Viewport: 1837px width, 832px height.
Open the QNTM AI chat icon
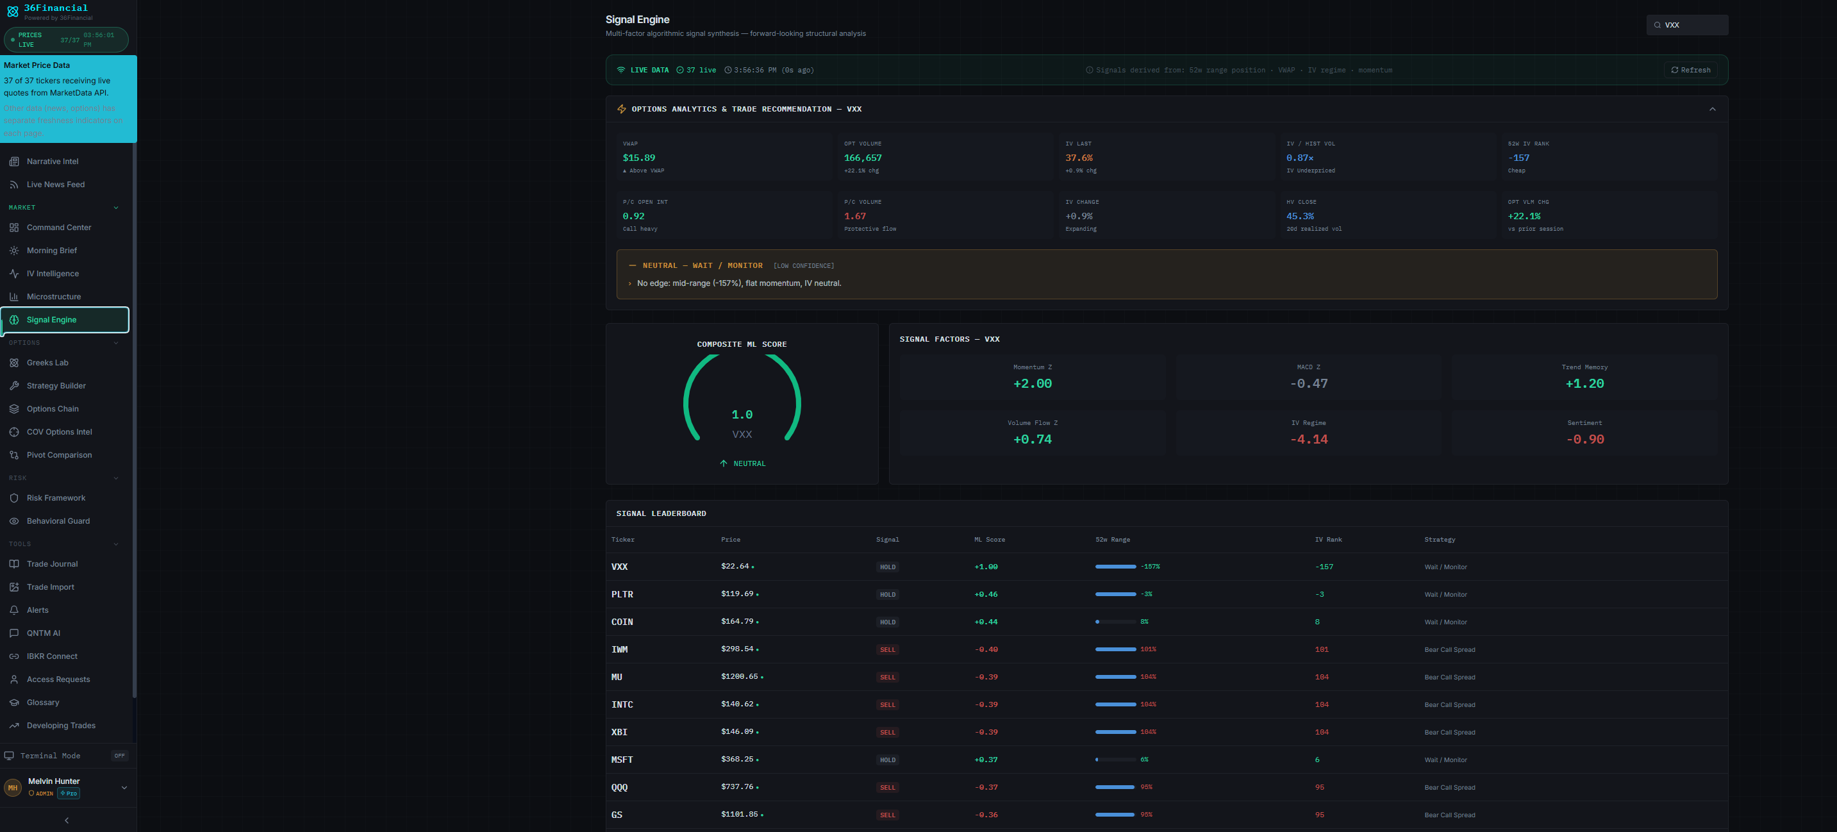coord(14,633)
